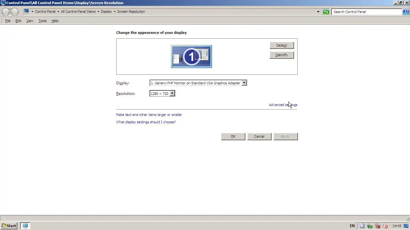Screen dimensions: 410x230
Task: Open the Advanced settings link
Action: pos(283,105)
